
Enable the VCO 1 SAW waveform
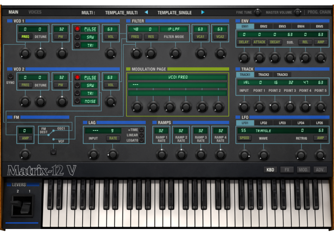click(77, 37)
